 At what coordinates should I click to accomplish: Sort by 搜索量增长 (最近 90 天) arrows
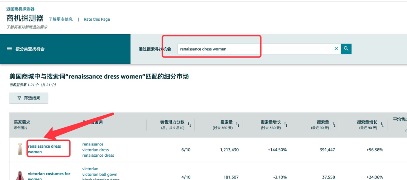[382, 125]
